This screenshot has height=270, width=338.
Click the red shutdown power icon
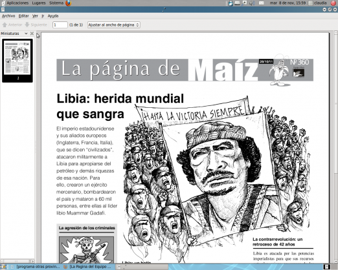click(x=333, y=3)
